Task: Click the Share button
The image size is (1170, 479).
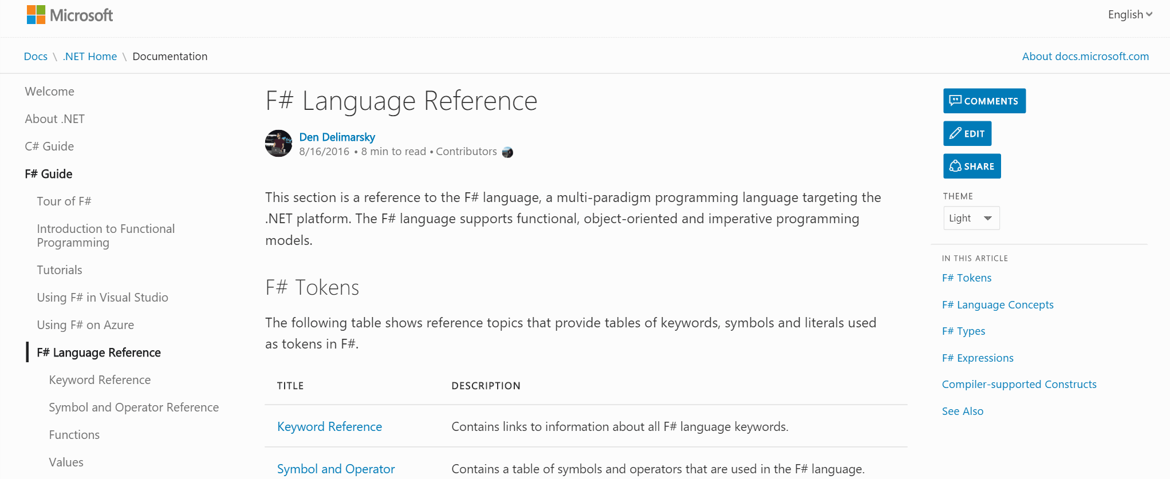Action: [972, 166]
